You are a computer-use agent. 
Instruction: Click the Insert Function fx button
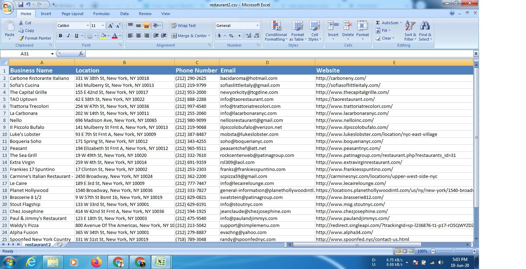pos(81,54)
